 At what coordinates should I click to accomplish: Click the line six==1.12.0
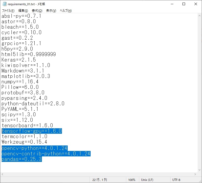[17, 120]
